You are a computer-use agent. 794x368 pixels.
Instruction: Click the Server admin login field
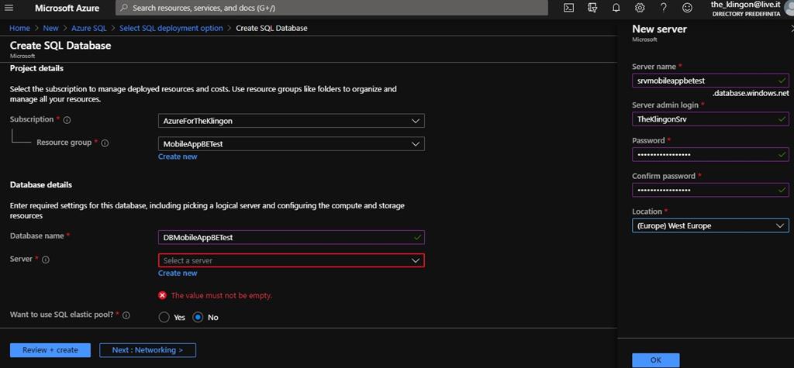[710, 119]
